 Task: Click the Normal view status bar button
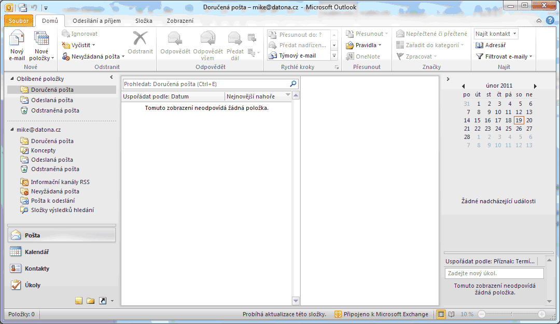(x=441, y=314)
